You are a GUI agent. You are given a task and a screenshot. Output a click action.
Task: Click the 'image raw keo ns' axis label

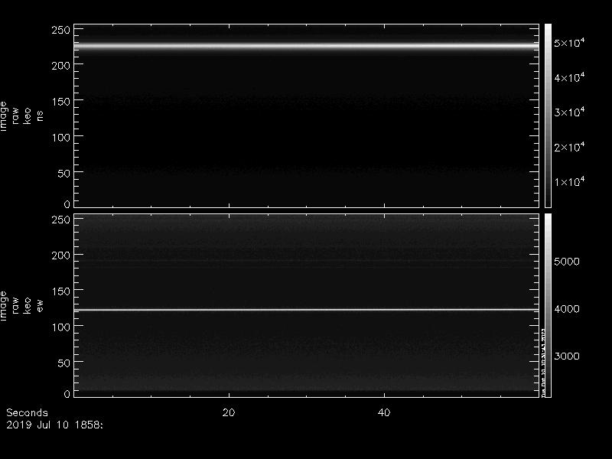(x=21, y=116)
